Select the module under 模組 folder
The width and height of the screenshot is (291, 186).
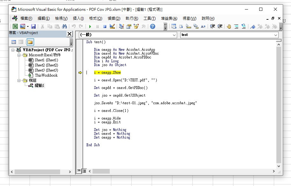point(39,86)
